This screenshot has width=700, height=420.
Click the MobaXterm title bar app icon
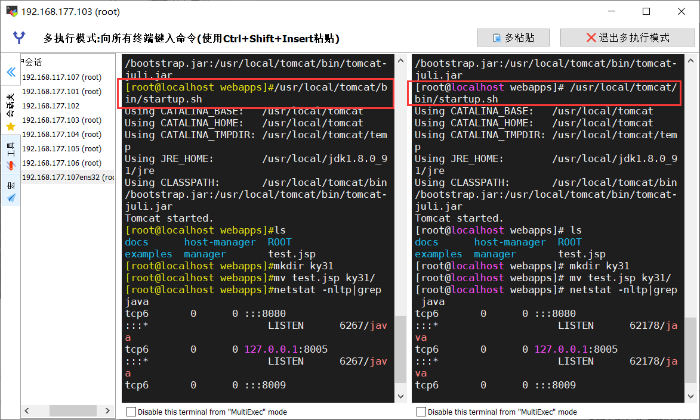[11, 11]
